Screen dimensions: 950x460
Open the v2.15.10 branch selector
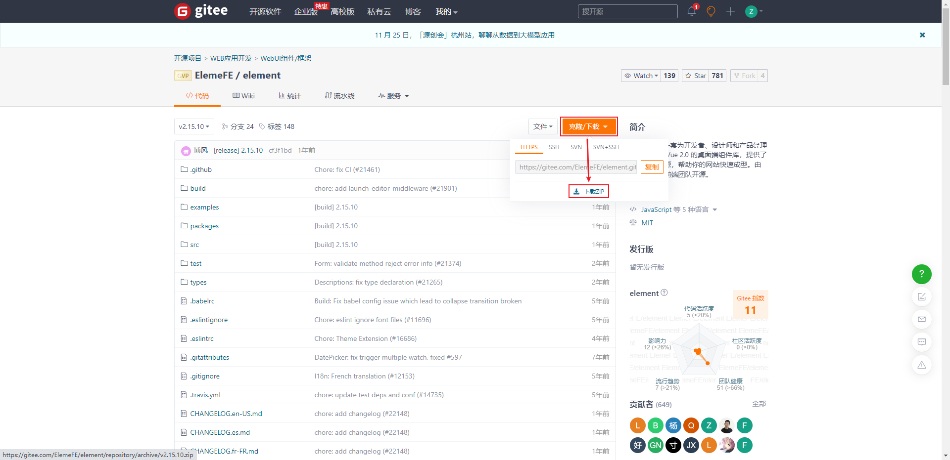(x=194, y=126)
